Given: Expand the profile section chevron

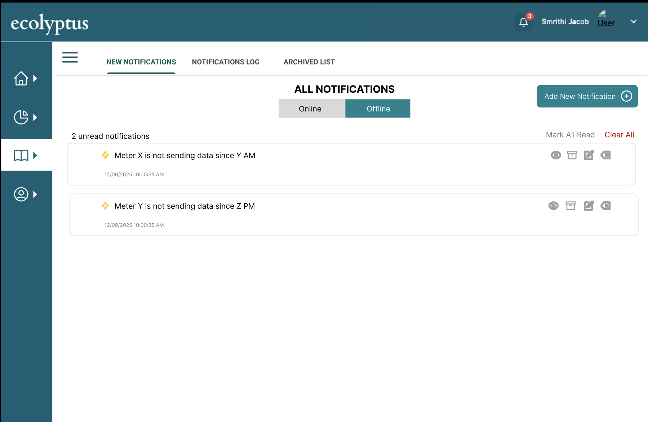Looking at the screenshot, I should (x=35, y=194).
